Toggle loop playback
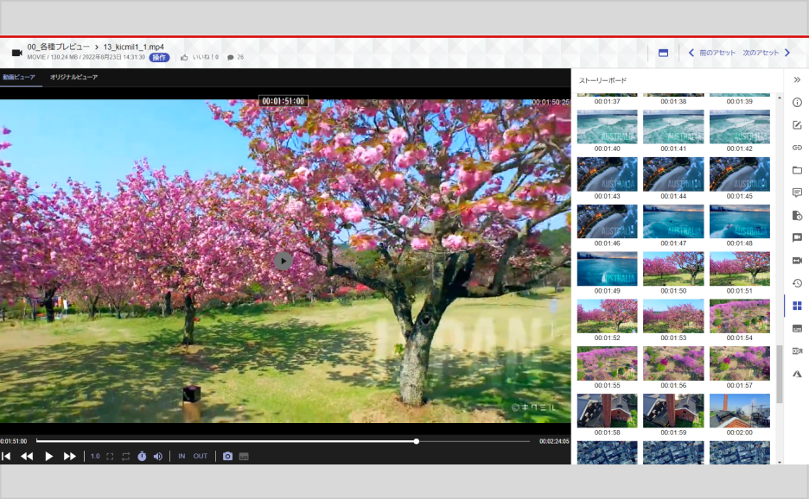The image size is (809, 499). (125, 456)
